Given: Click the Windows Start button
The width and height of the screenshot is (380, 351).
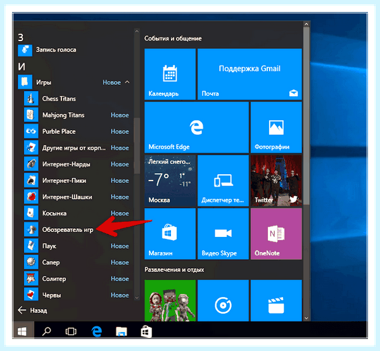Looking at the screenshot, I should point(22,331).
